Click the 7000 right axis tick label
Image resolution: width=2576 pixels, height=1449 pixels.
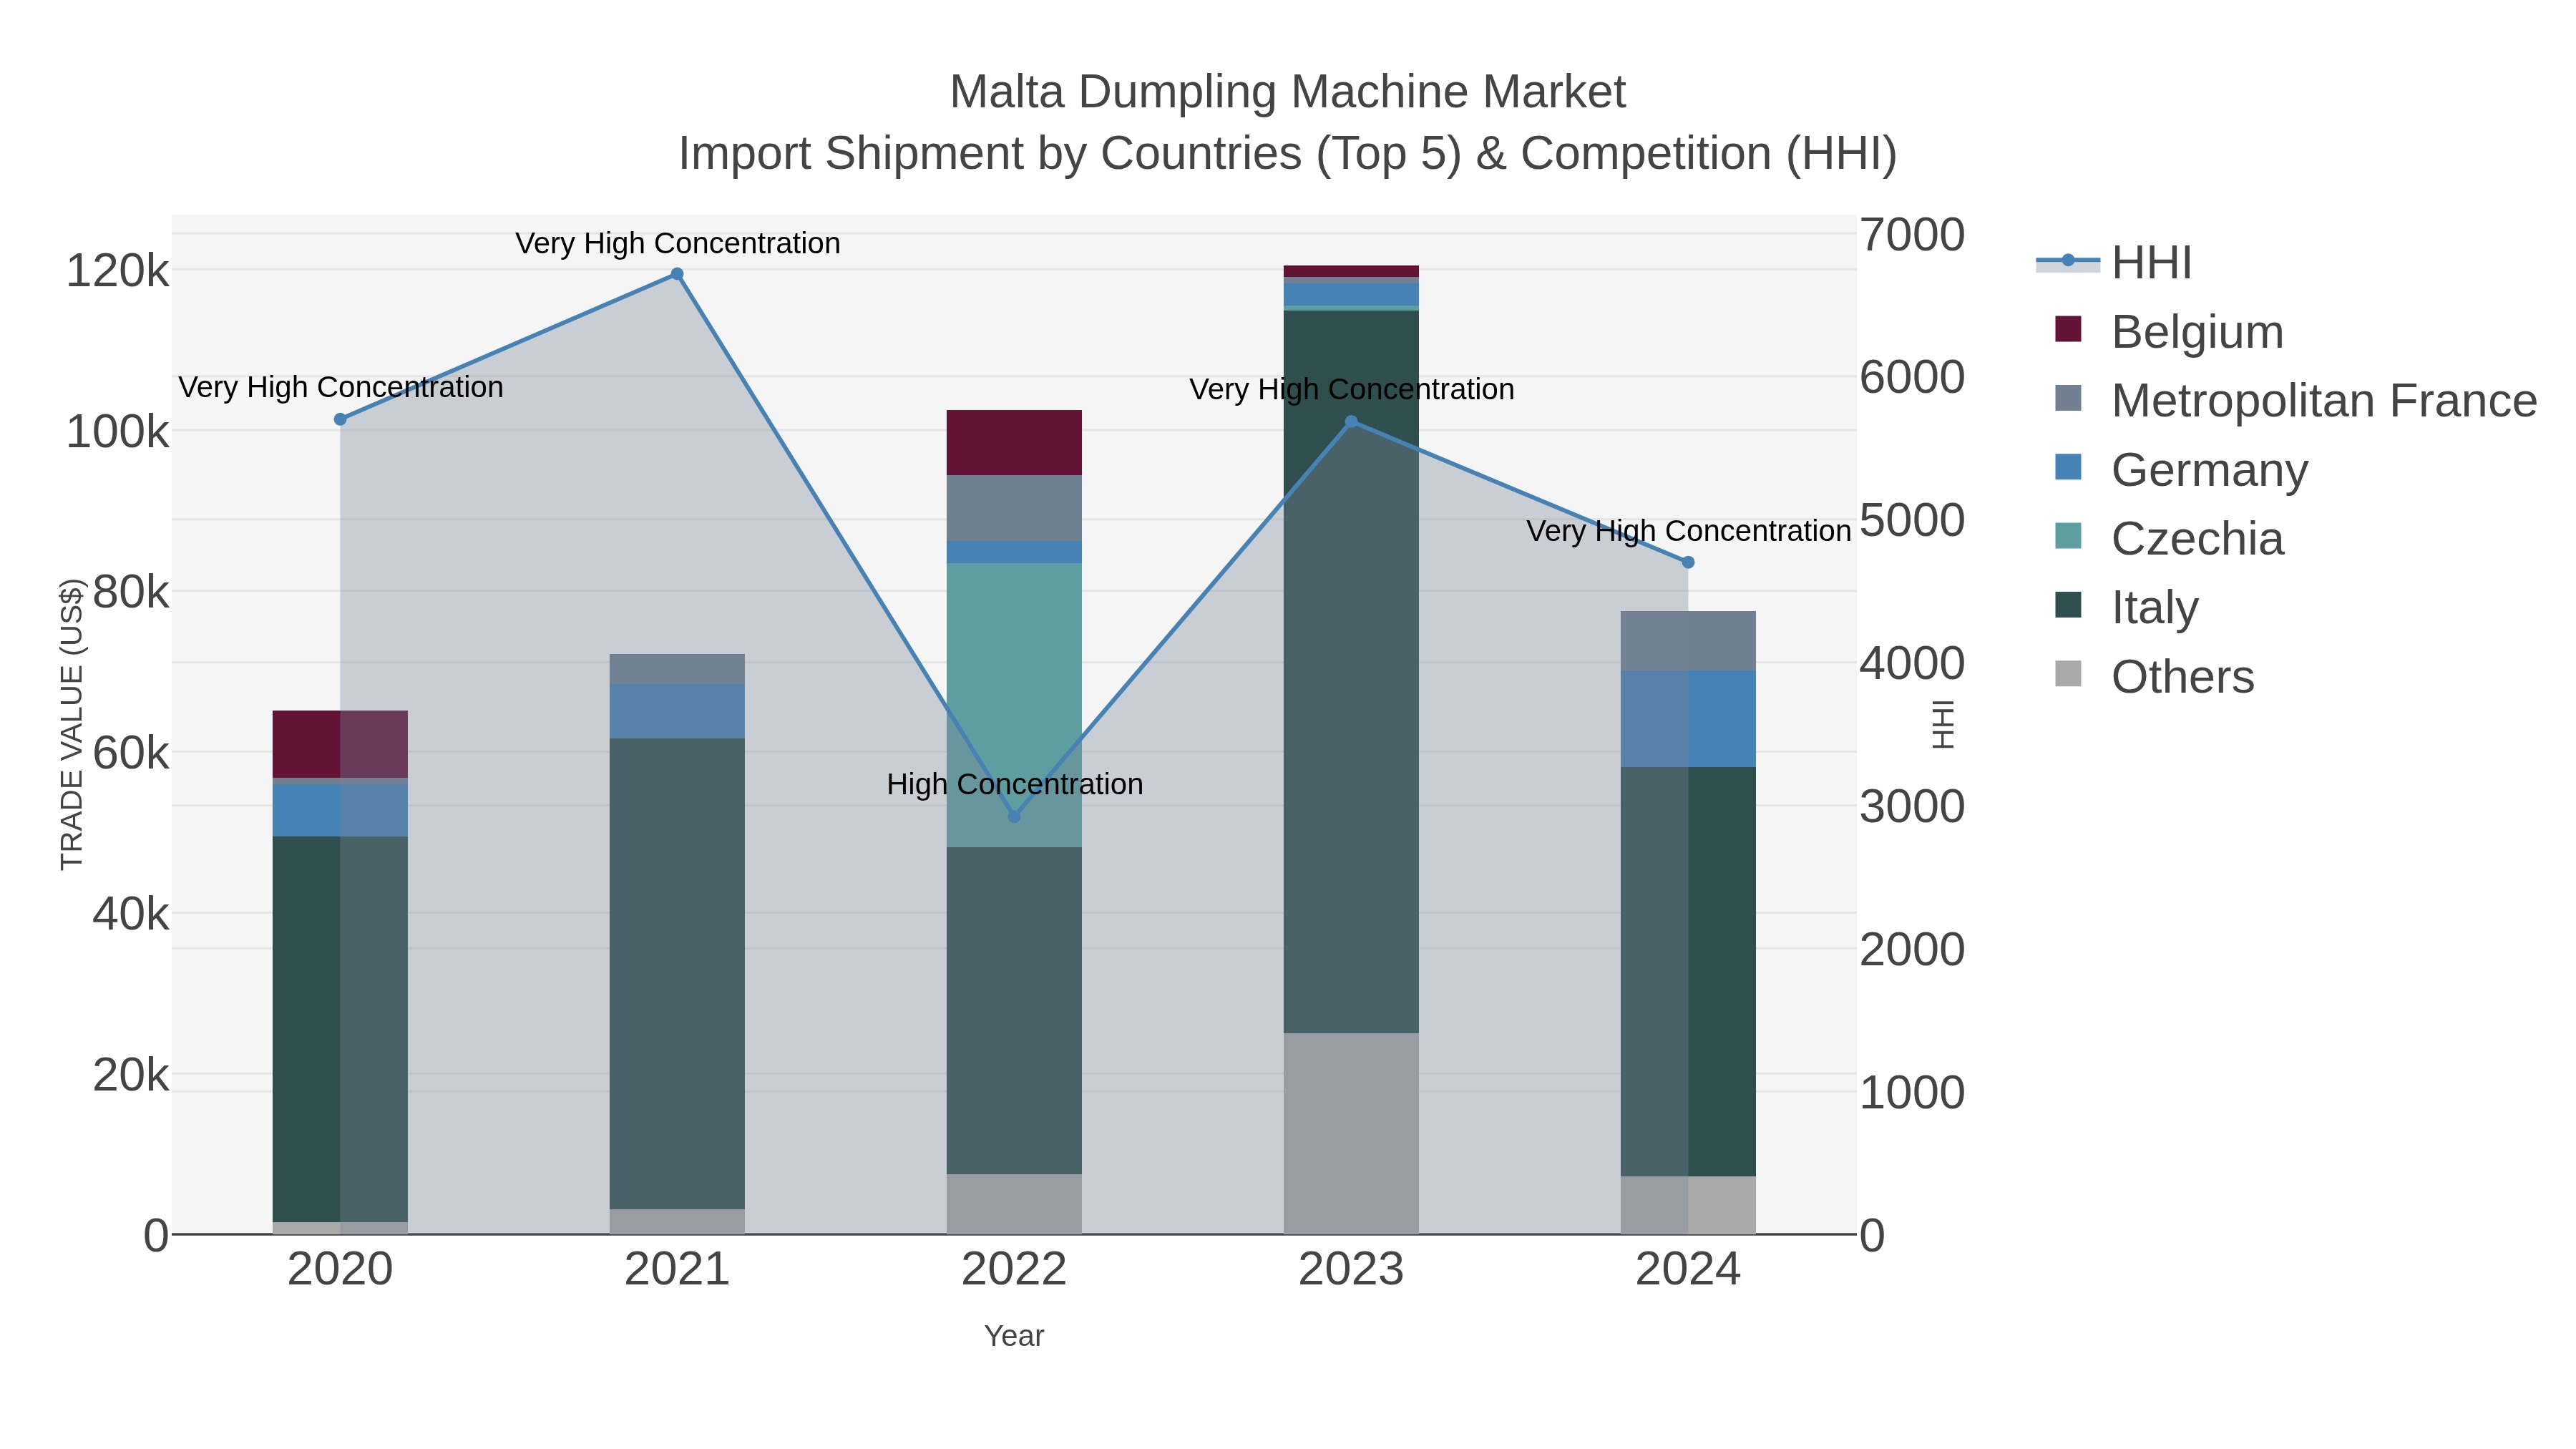[1912, 235]
